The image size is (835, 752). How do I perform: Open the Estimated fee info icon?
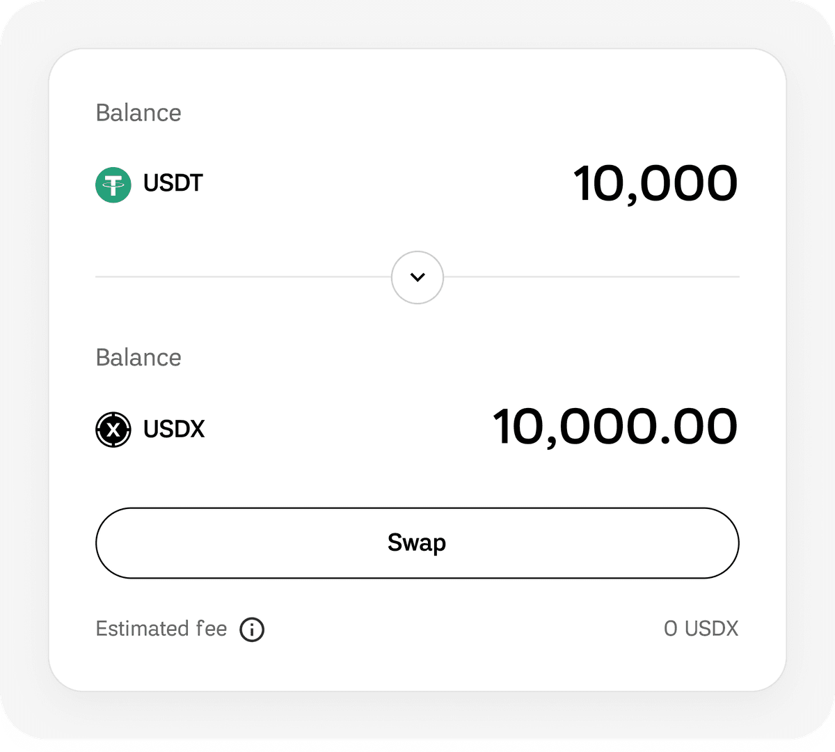click(252, 629)
